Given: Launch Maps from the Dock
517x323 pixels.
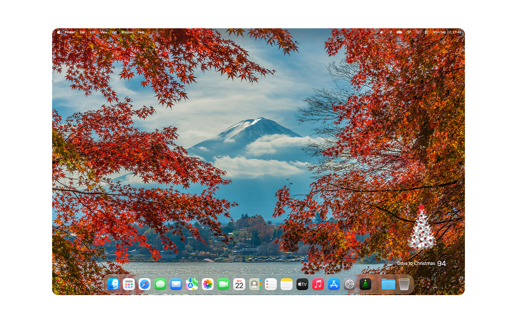Looking at the screenshot, I should click(x=192, y=284).
